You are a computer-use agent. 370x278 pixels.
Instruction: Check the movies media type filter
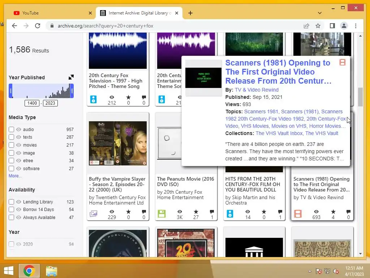click(11, 145)
